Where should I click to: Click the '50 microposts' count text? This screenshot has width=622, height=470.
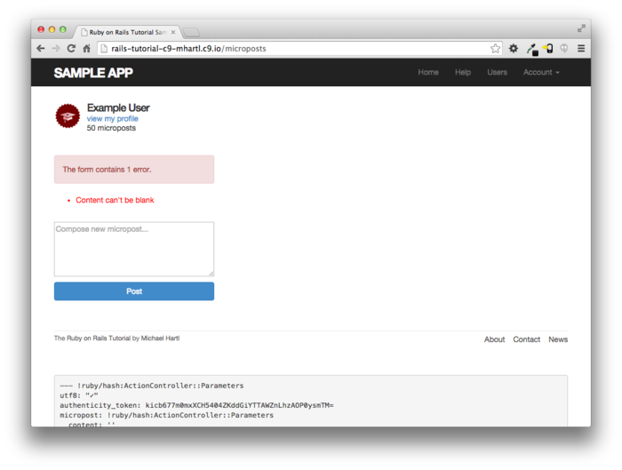tap(111, 128)
